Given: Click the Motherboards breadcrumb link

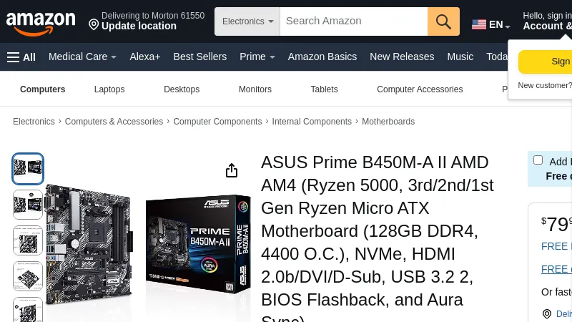Looking at the screenshot, I should (388, 122).
